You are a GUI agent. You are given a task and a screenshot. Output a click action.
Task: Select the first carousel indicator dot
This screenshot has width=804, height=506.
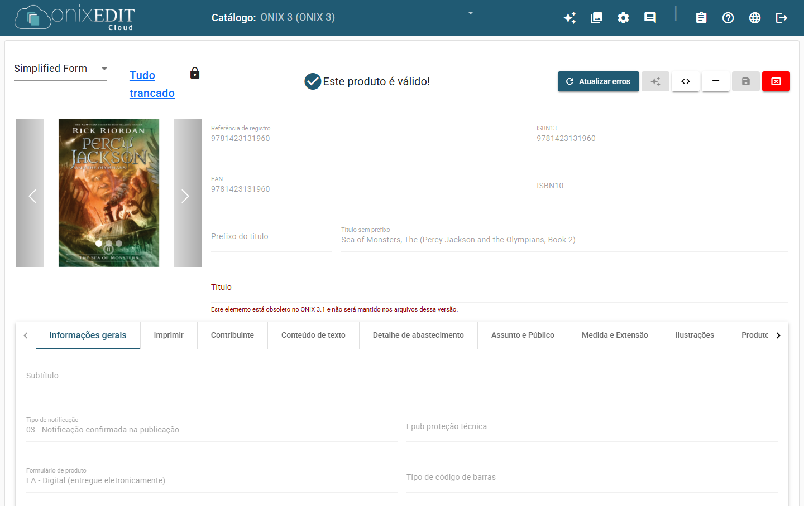pyautogui.click(x=99, y=244)
